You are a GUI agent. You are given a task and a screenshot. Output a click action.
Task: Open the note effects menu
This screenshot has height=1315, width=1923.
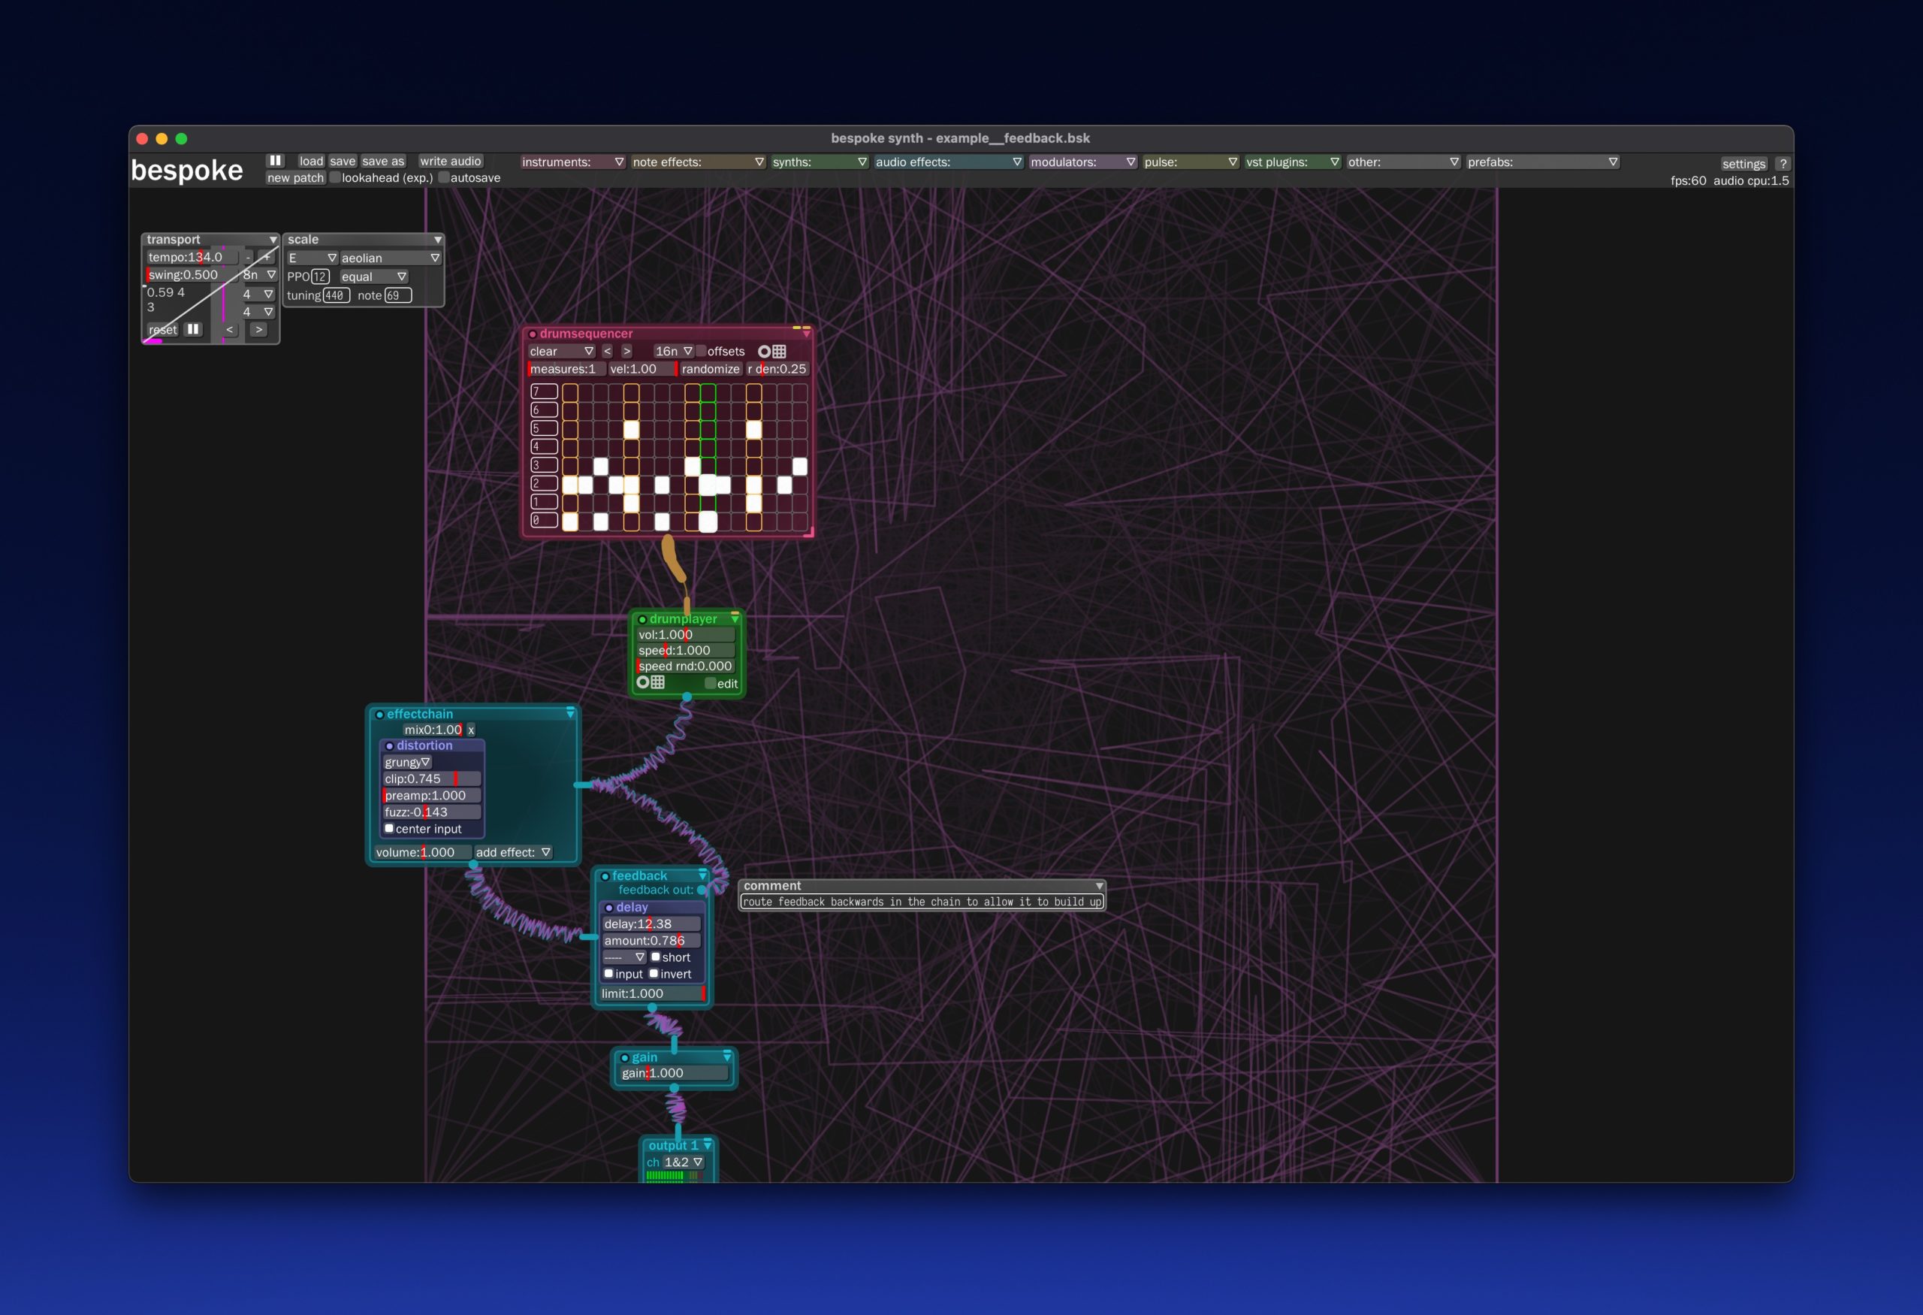tap(699, 162)
